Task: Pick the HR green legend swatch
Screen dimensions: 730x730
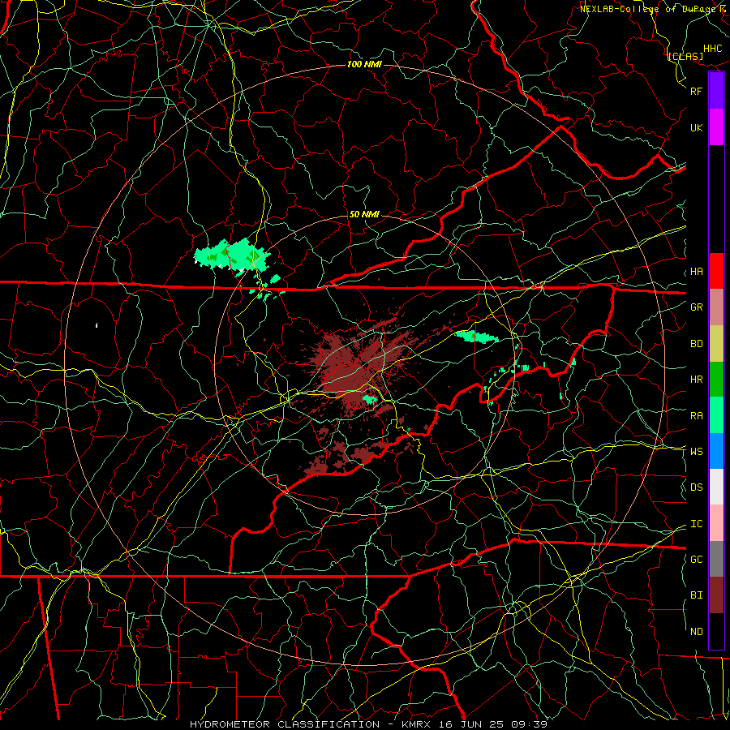Action: coord(716,380)
